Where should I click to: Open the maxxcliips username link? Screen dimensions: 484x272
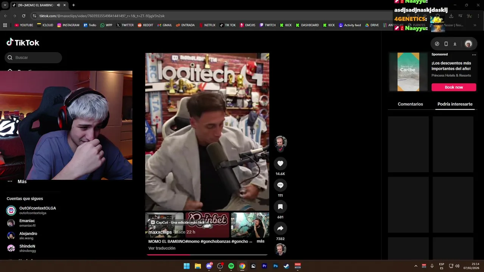(x=160, y=232)
